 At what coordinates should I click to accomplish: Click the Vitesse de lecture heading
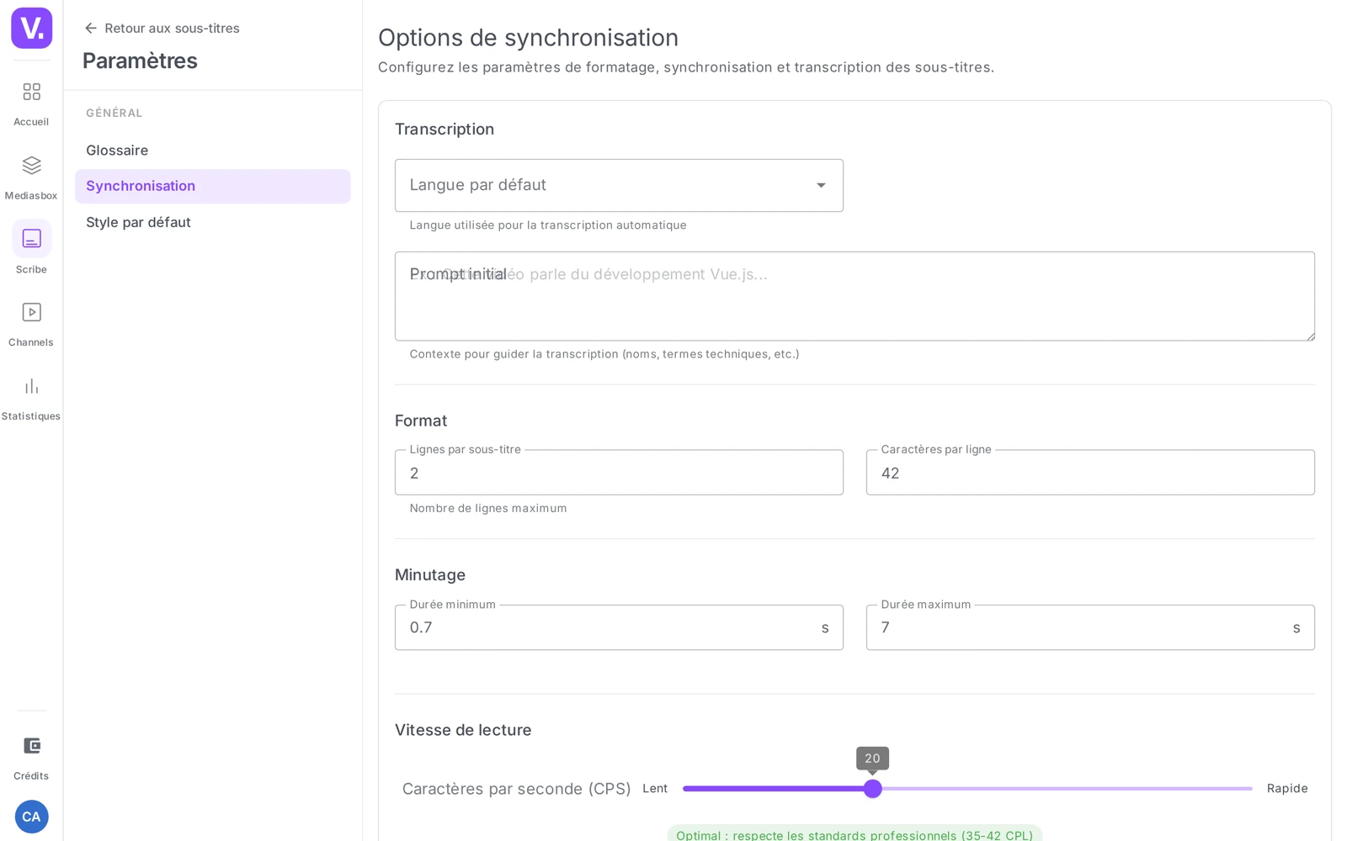pos(463,730)
